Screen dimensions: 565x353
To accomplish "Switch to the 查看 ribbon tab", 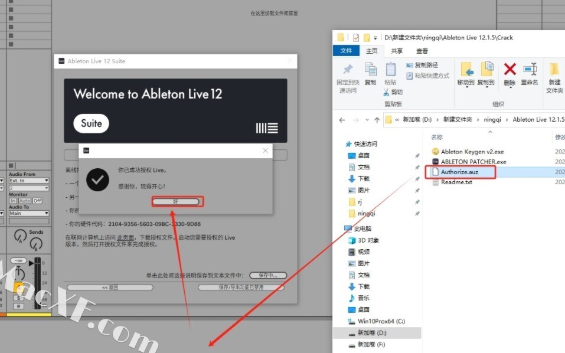I will click(x=422, y=51).
